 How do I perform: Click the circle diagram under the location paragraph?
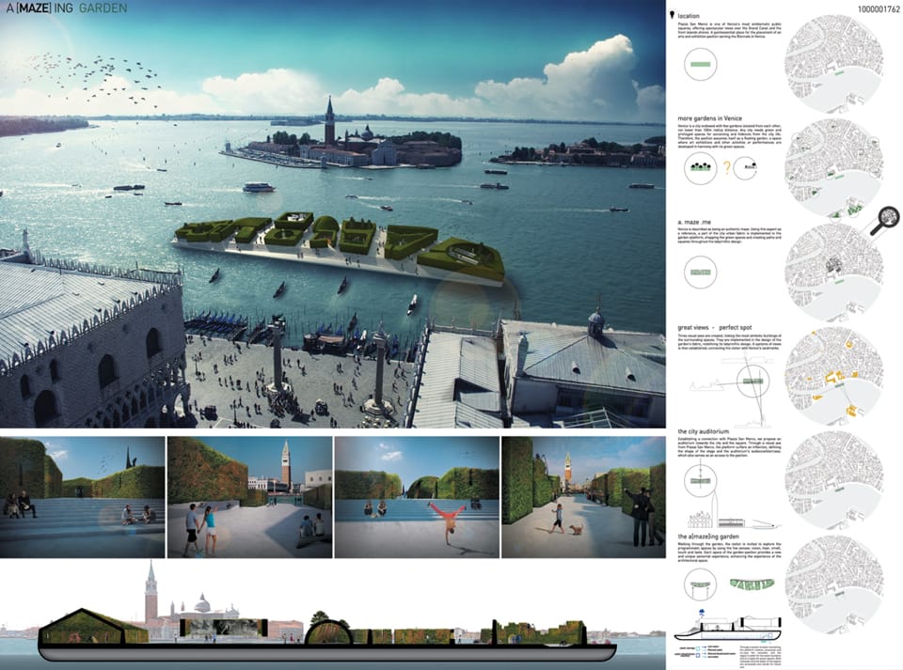(x=700, y=64)
